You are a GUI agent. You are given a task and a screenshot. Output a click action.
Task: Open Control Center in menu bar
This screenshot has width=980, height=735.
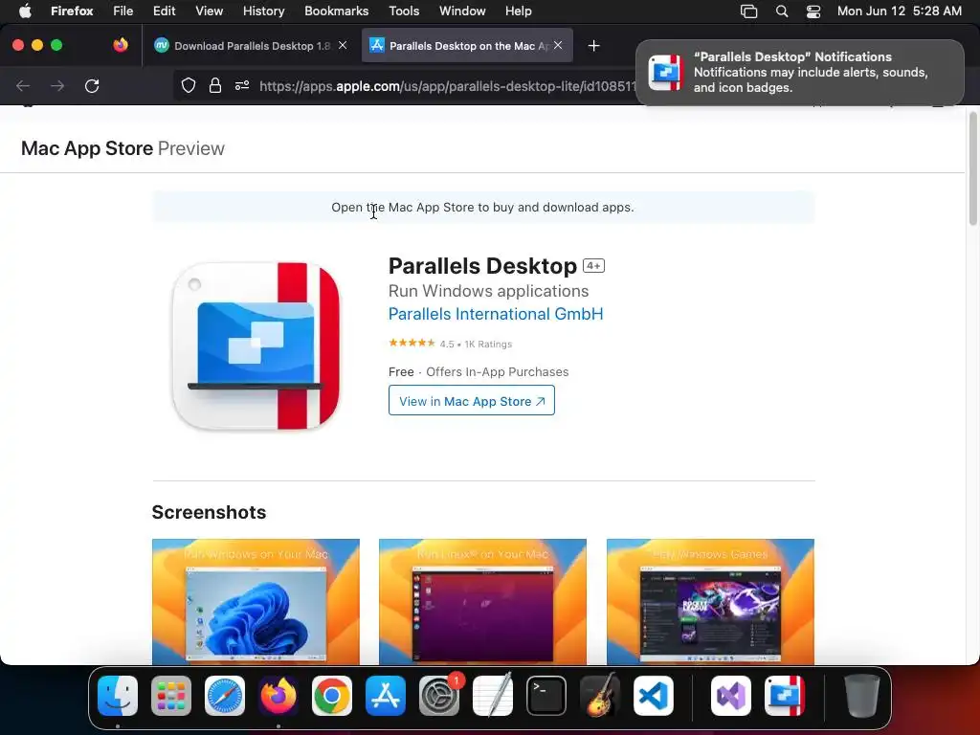tap(813, 11)
